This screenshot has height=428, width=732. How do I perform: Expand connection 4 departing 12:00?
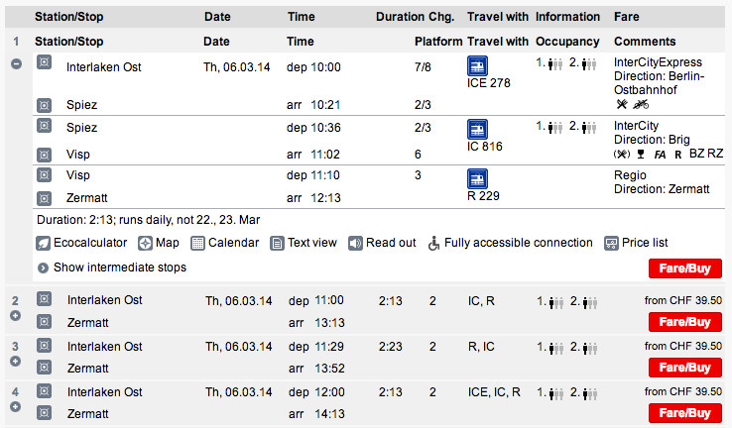(x=16, y=407)
